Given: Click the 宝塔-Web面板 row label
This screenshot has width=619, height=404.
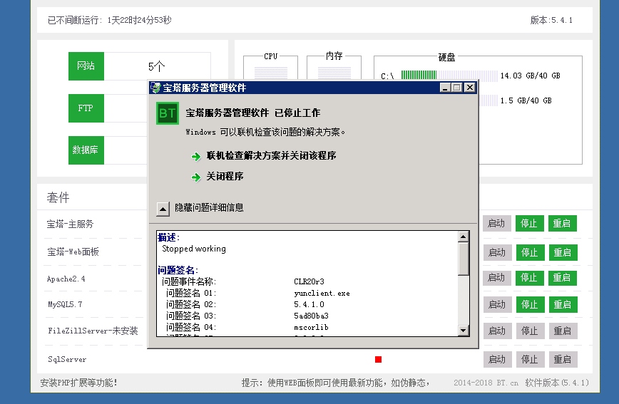Looking at the screenshot, I should 73,252.
